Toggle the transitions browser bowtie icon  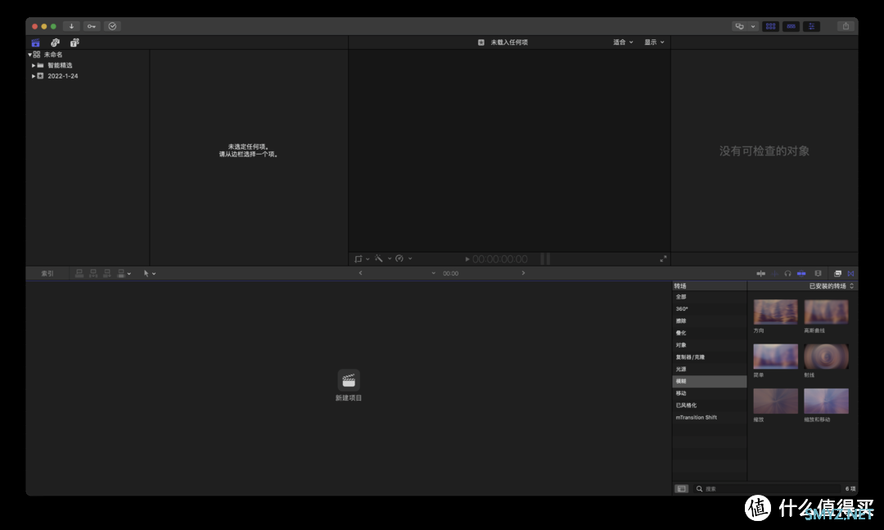(850, 274)
